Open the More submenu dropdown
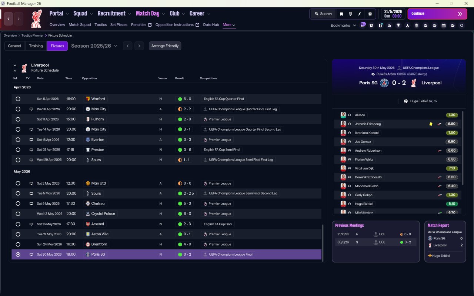Viewport: 474px width, 296px height. (229, 25)
